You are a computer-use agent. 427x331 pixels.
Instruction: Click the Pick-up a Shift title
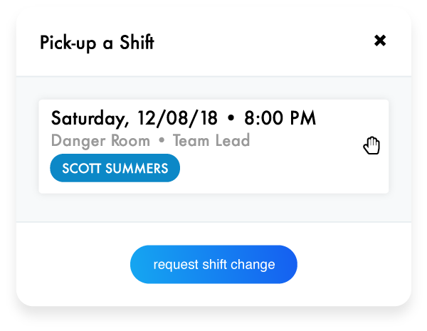[x=97, y=43]
